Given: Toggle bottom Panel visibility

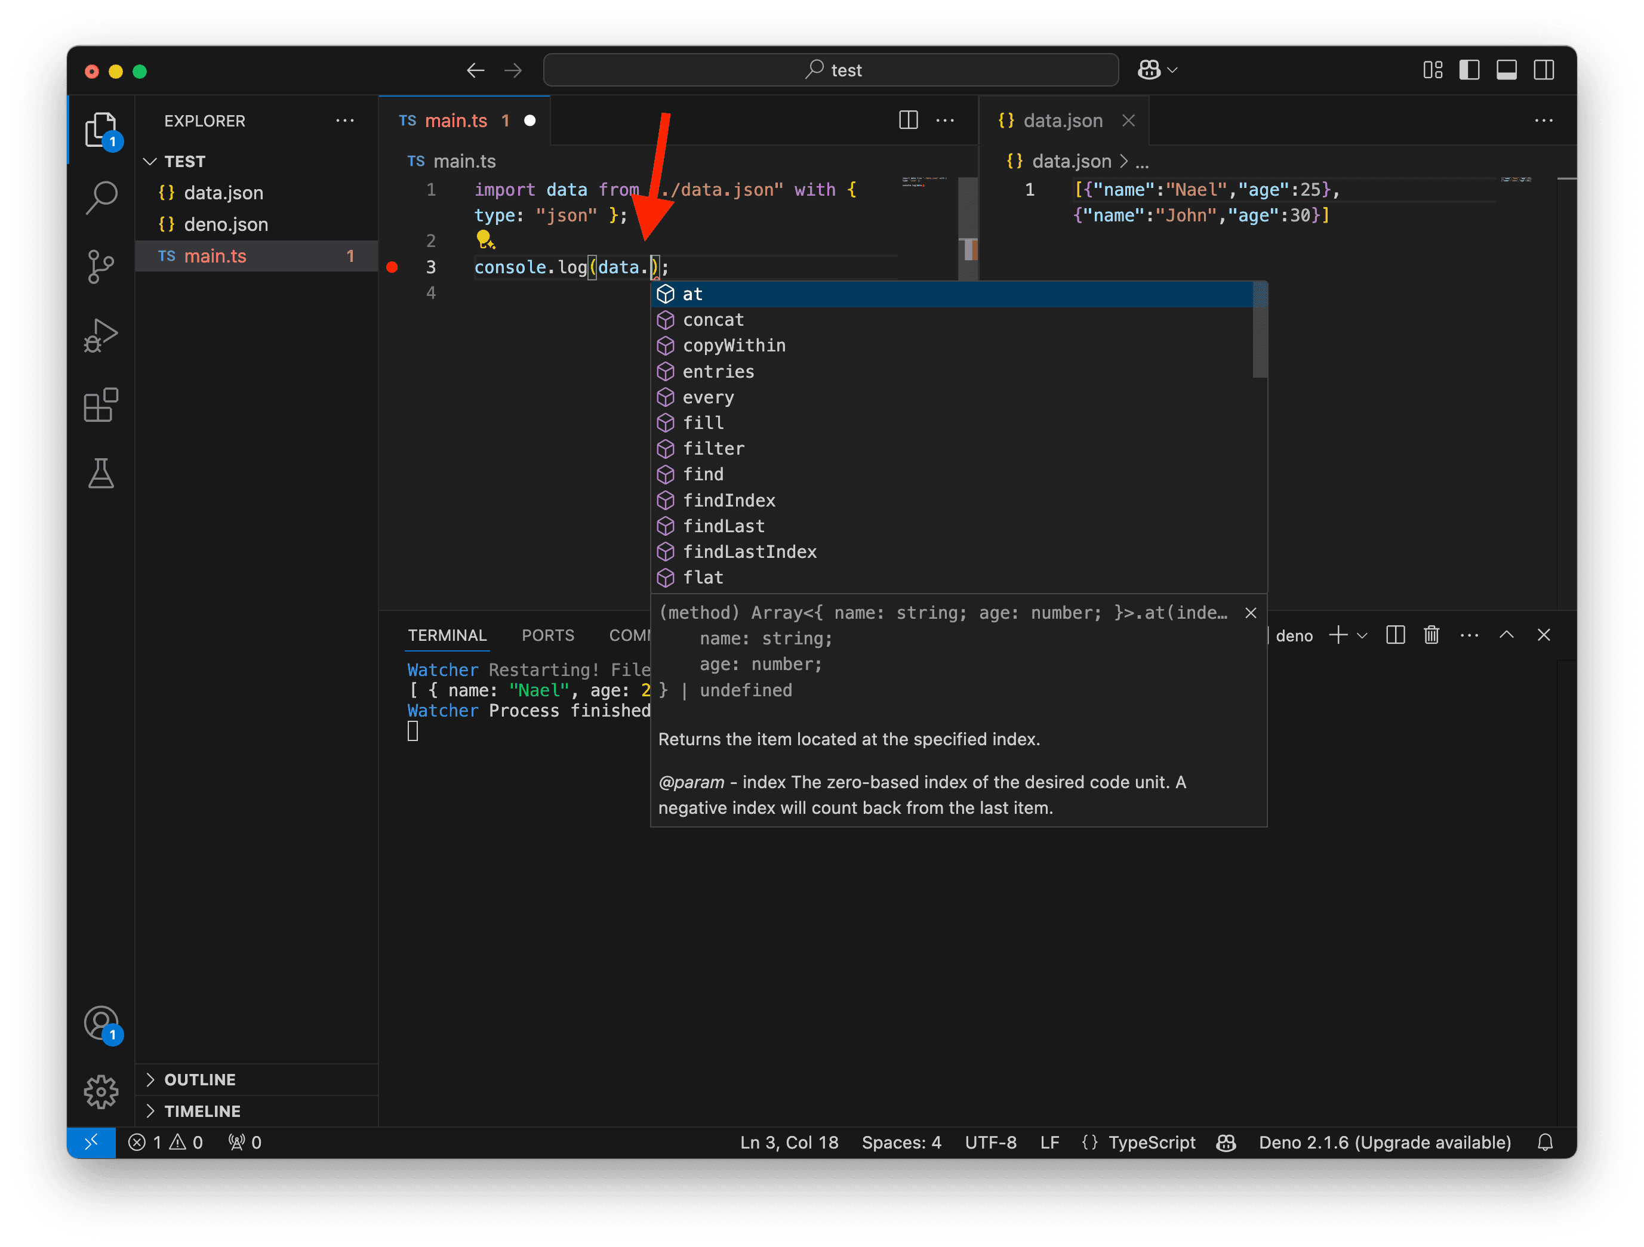Looking at the screenshot, I should pyautogui.click(x=1507, y=70).
